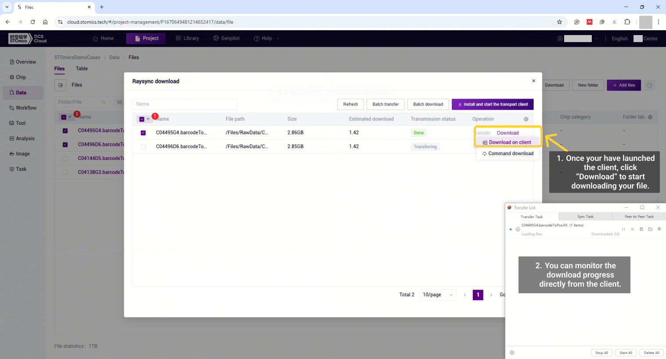This screenshot has width=666, height=359.
Task: Choose Download on client option
Action: (x=507, y=142)
